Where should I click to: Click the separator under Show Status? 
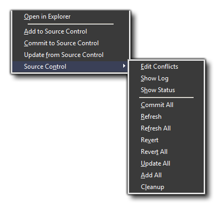pyautogui.click(x=166, y=97)
